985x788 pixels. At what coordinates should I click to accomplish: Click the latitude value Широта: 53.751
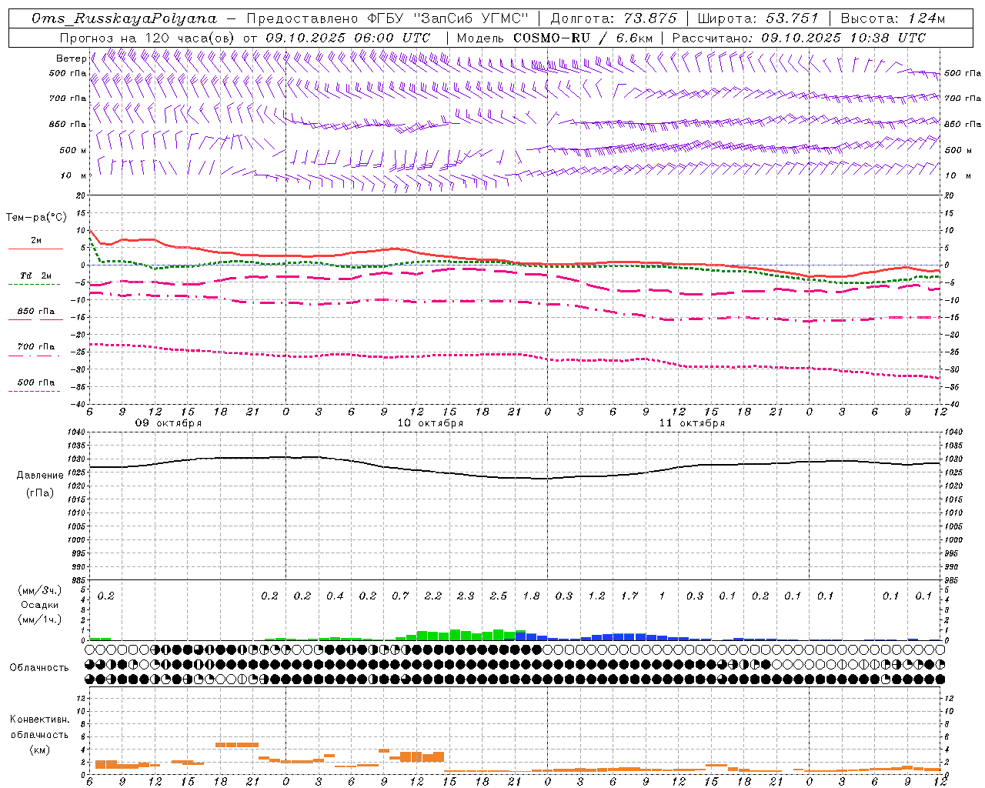tap(758, 18)
